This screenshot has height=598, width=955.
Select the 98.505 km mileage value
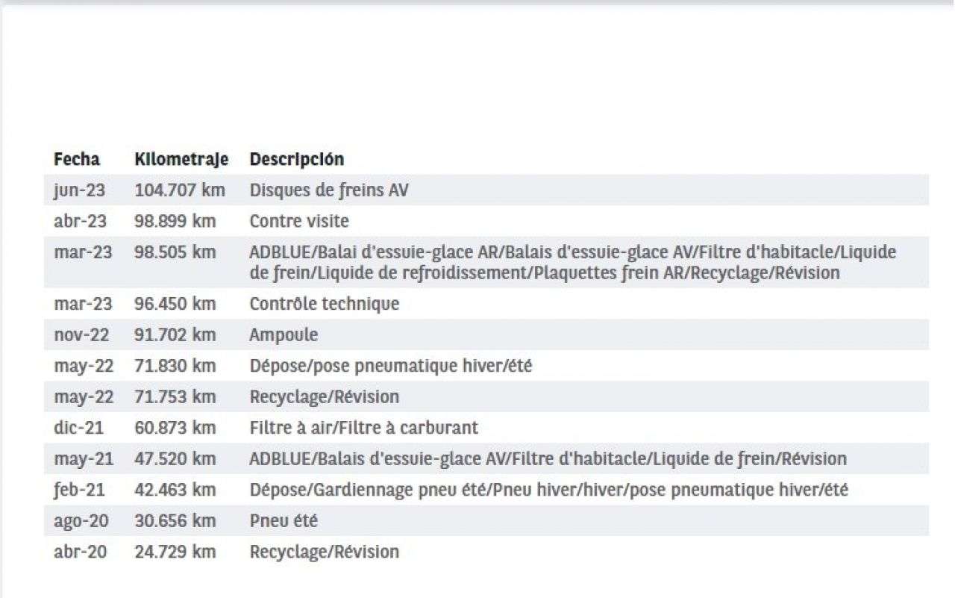click(175, 252)
